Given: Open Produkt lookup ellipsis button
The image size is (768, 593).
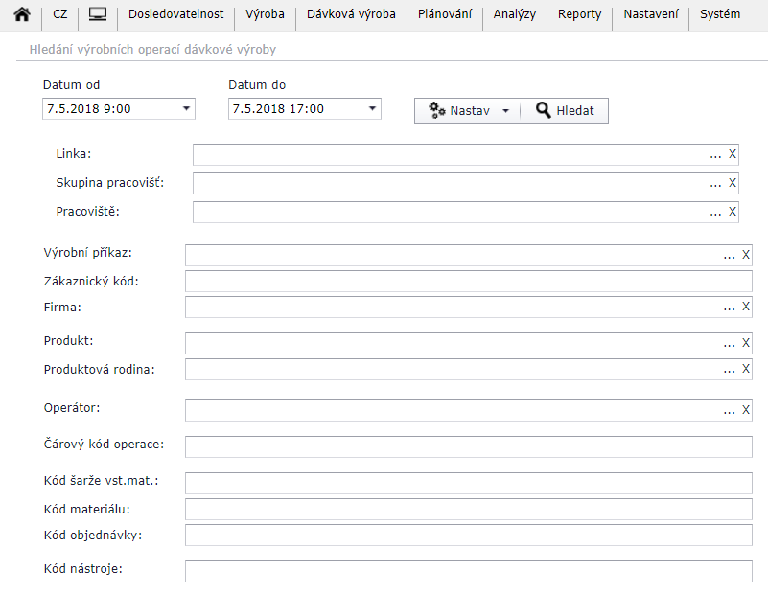Looking at the screenshot, I should tap(730, 343).
